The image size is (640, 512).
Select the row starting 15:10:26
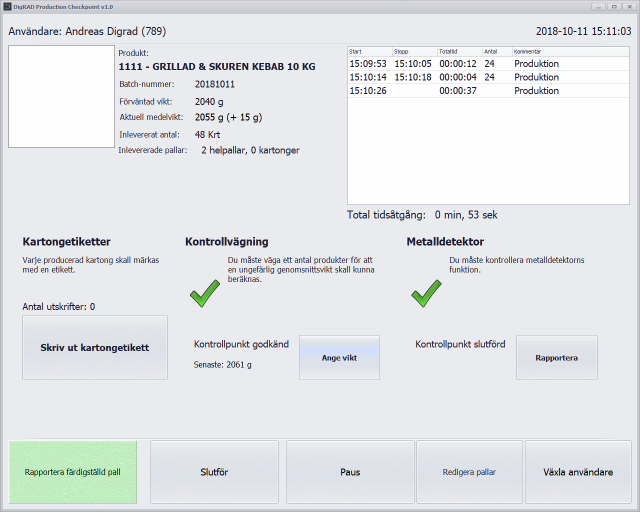click(x=488, y=90)
